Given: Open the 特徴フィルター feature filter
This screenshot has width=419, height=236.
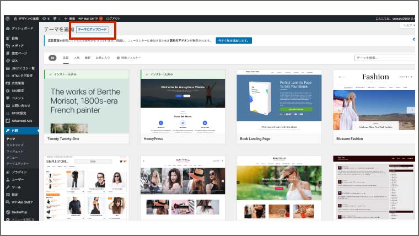Looking at the screenshot, I should [128, 58].
